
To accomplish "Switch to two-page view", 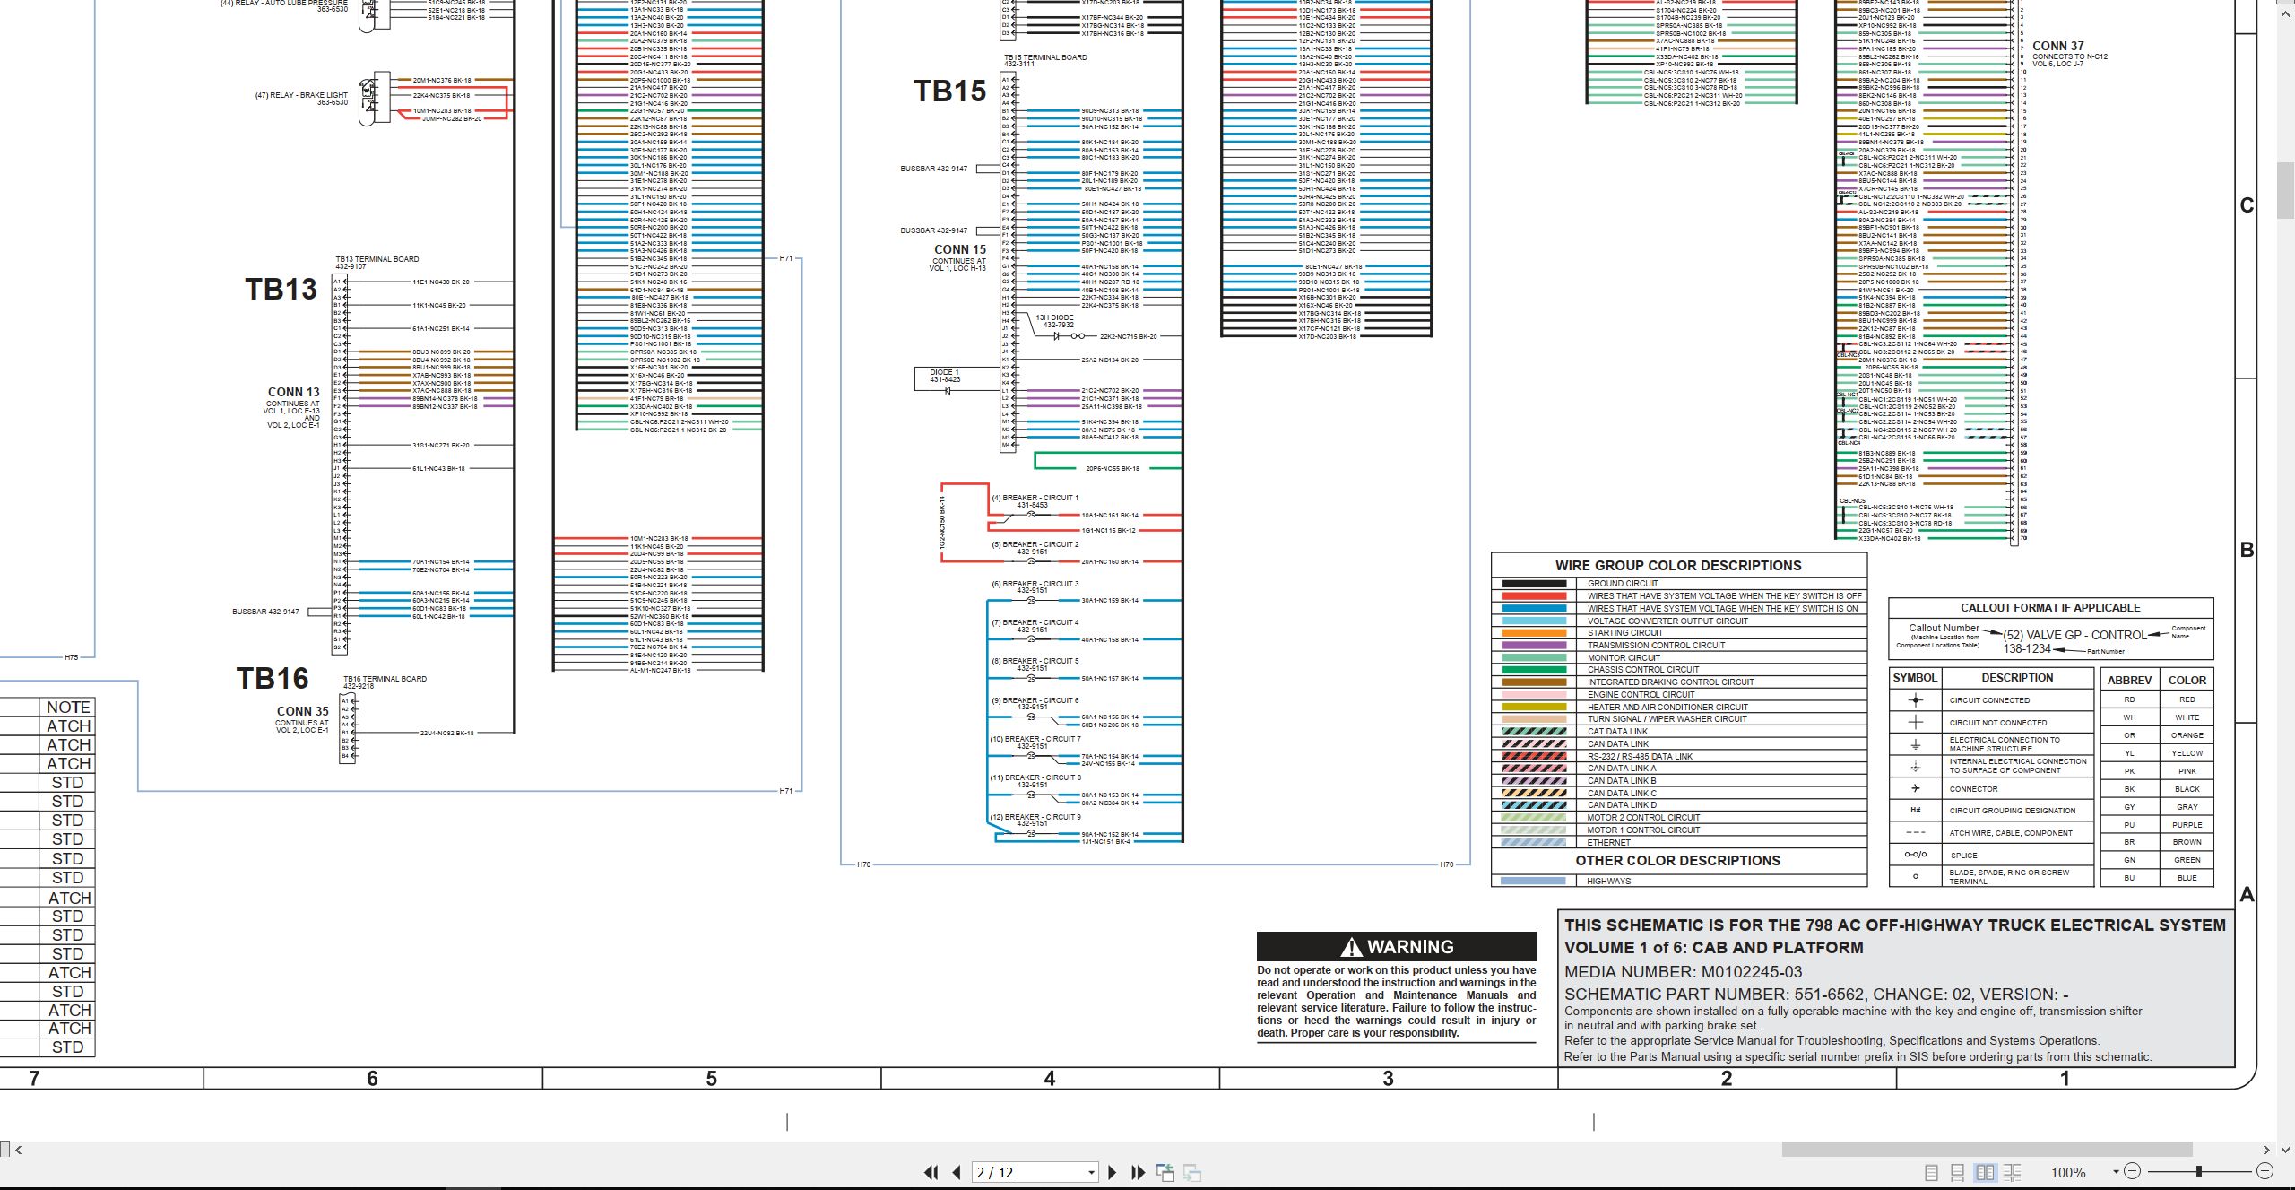I will coord(1985,1172).
